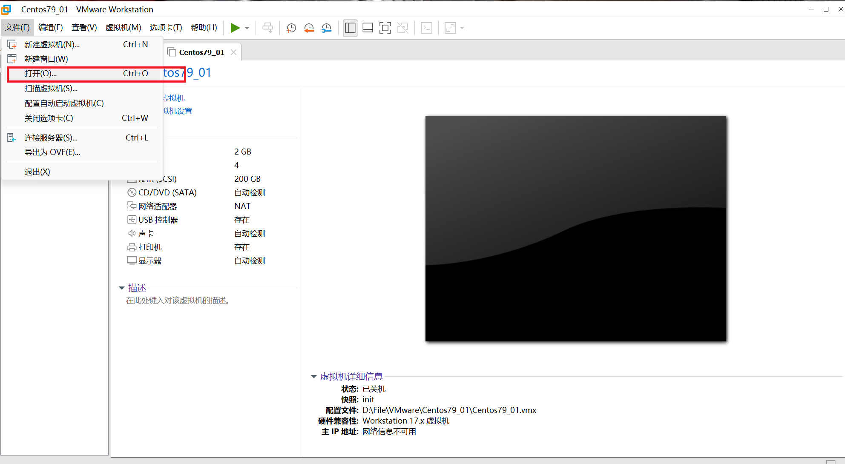Open the 文件(F) menu
Image resolution: width=845 pixels, height=464 pixels.
pyautogui.click(x=17, y=28)
